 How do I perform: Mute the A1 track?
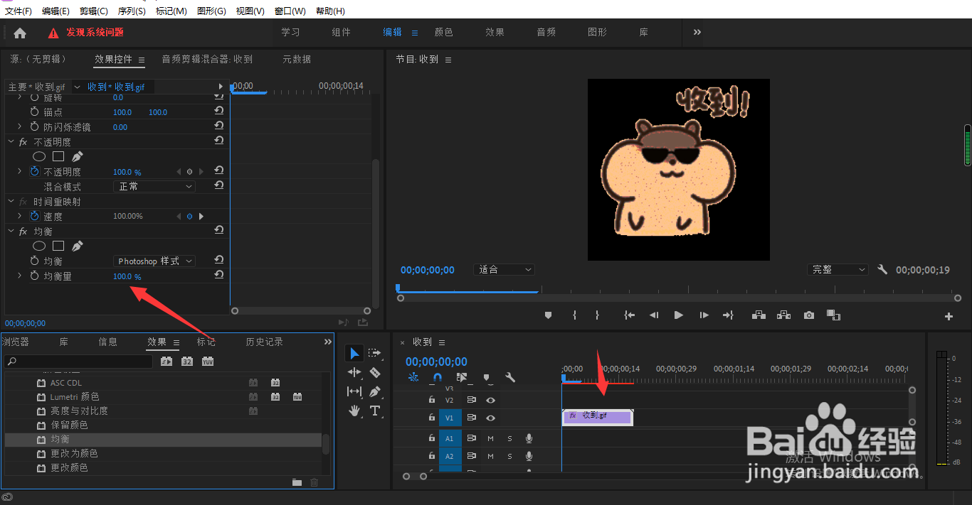pyautogui.click(x=490, y=438)
